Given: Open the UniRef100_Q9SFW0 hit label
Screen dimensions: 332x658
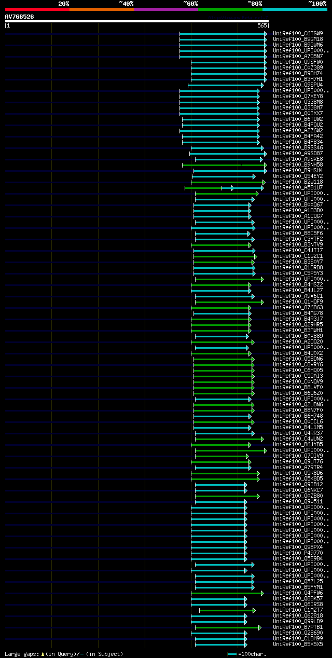Looking at the screenshot, I should pyautogui.click(x=298, y=62).
